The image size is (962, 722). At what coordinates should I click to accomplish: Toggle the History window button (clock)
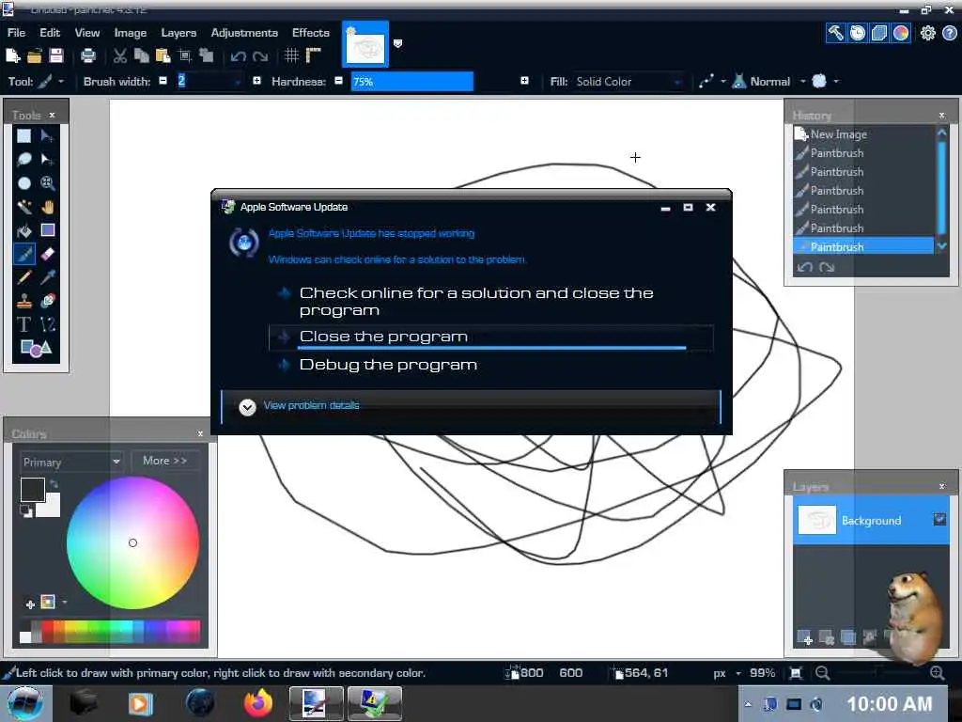coord(858,33)
